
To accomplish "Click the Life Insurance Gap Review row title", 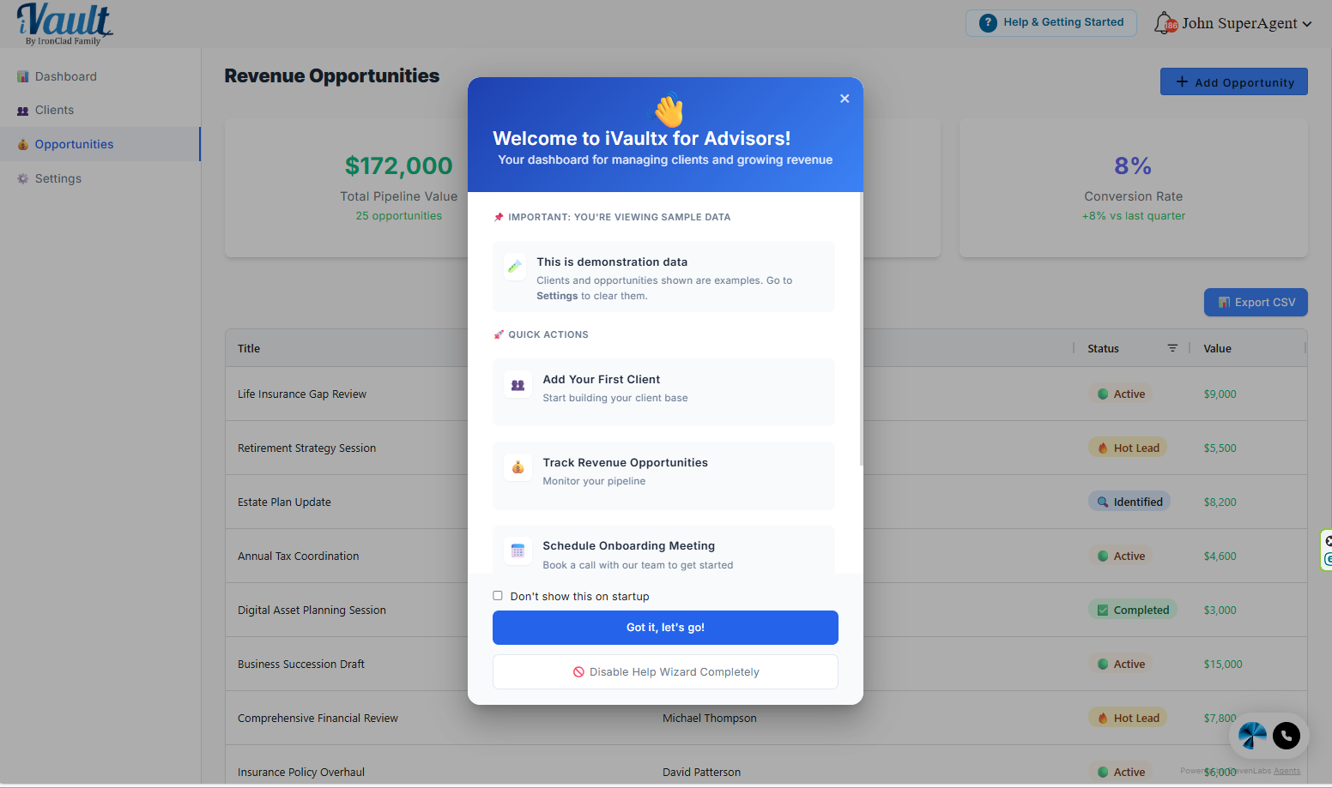I will 302,394.
